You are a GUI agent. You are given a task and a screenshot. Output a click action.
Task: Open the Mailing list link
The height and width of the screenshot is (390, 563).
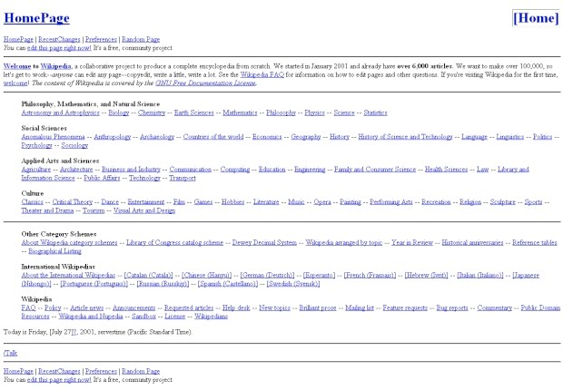(360, 308)
